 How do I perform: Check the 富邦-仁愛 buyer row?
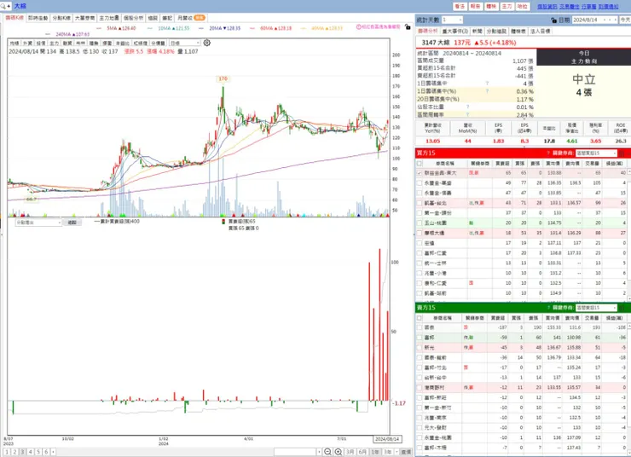coord(420,253)
